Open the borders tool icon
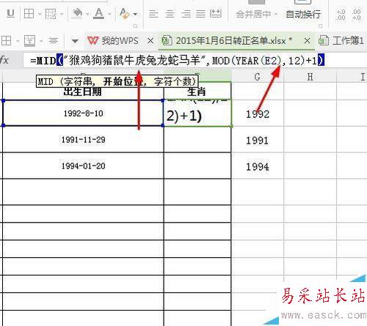This screenshot has width=367, height=326. click(29, 14)
